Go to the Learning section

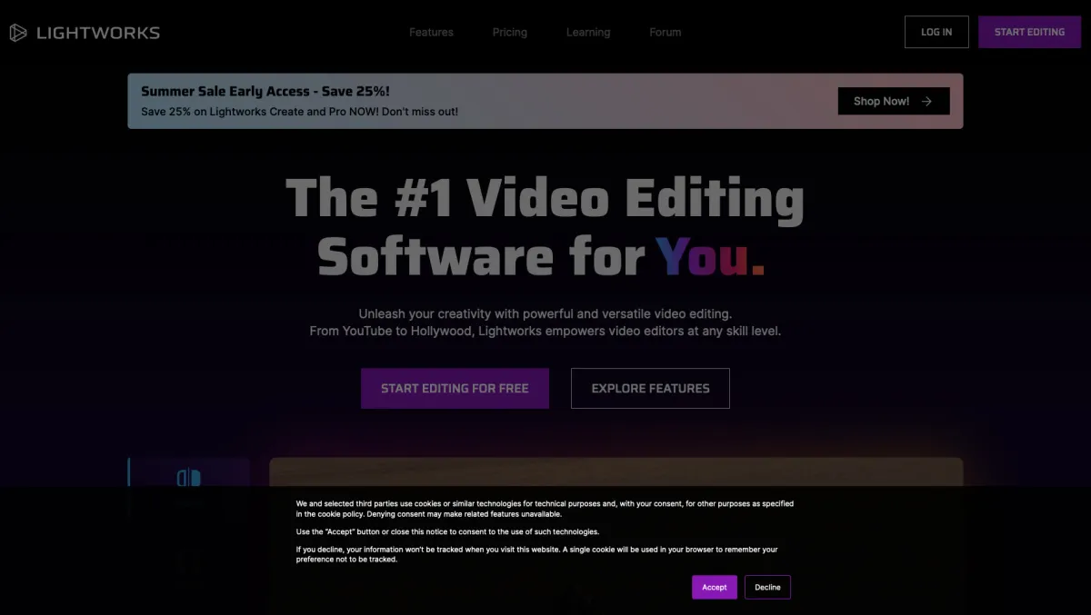[588, 32]
